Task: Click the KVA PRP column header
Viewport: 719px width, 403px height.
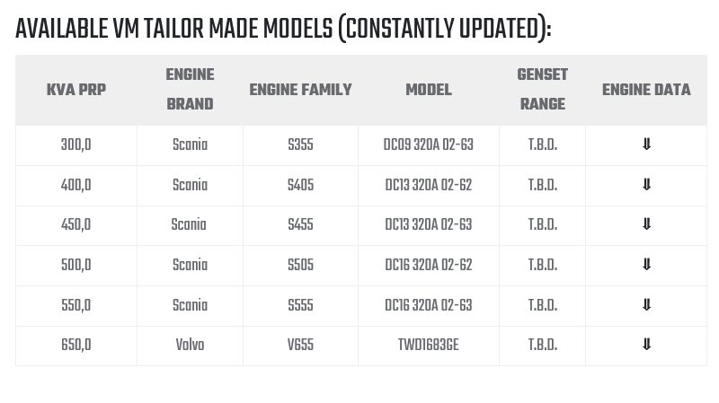Action: point(76,90)
